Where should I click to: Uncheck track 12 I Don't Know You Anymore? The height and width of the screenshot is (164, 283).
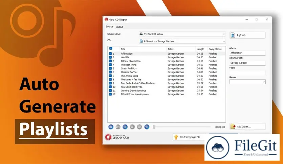pyautogui.click(x=110, y=94)
